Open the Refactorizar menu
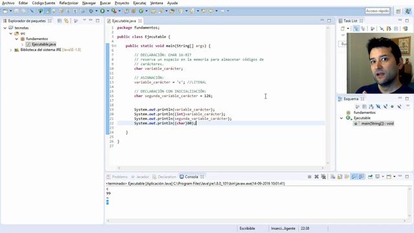 click(69, 3)
